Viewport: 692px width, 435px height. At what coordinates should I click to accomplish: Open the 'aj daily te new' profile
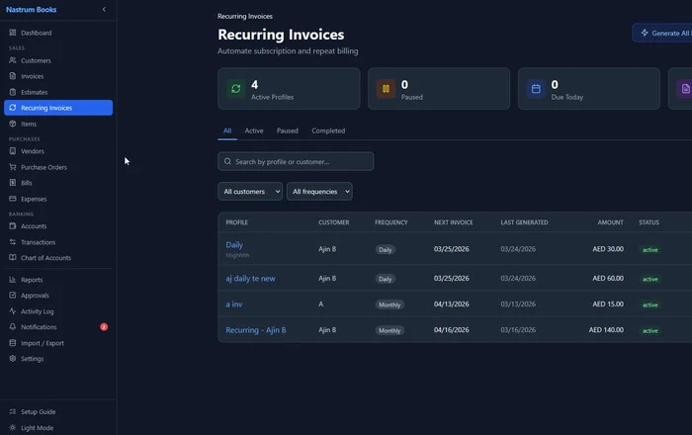coord(251,279)
